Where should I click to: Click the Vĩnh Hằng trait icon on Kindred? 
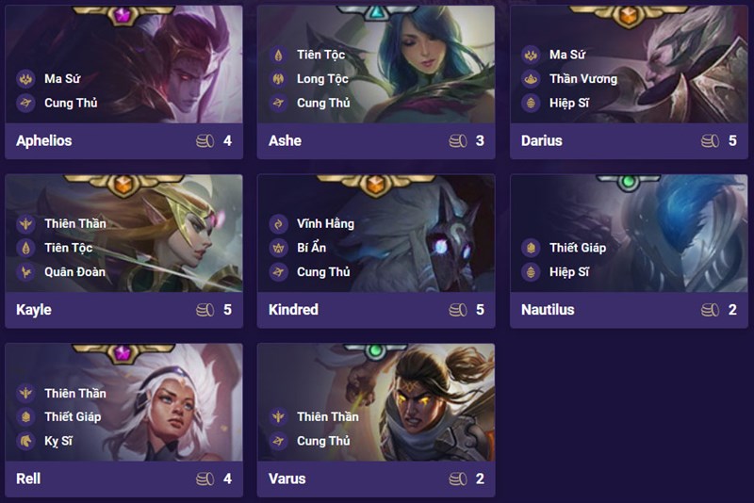pyautogui.click(x=278, y=223)
